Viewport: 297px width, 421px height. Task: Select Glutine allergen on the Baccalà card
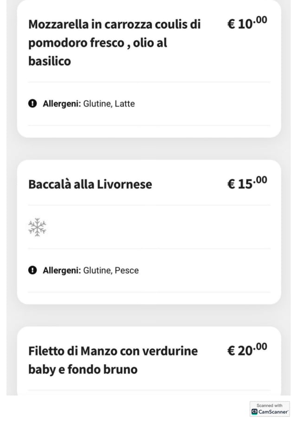point(97,270)
